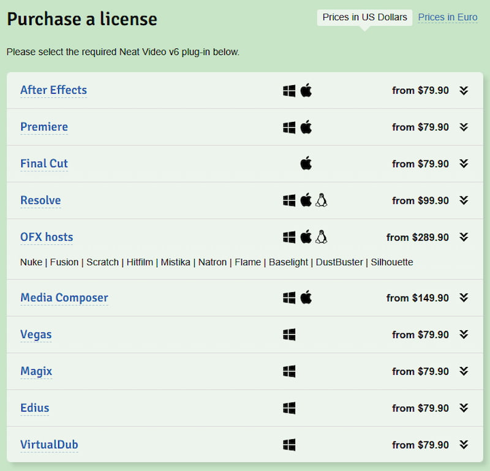Click the Apple icon in OFX hosts row
Image resolution: width=490 pixels, height=471 pixels.
point(306,237)
